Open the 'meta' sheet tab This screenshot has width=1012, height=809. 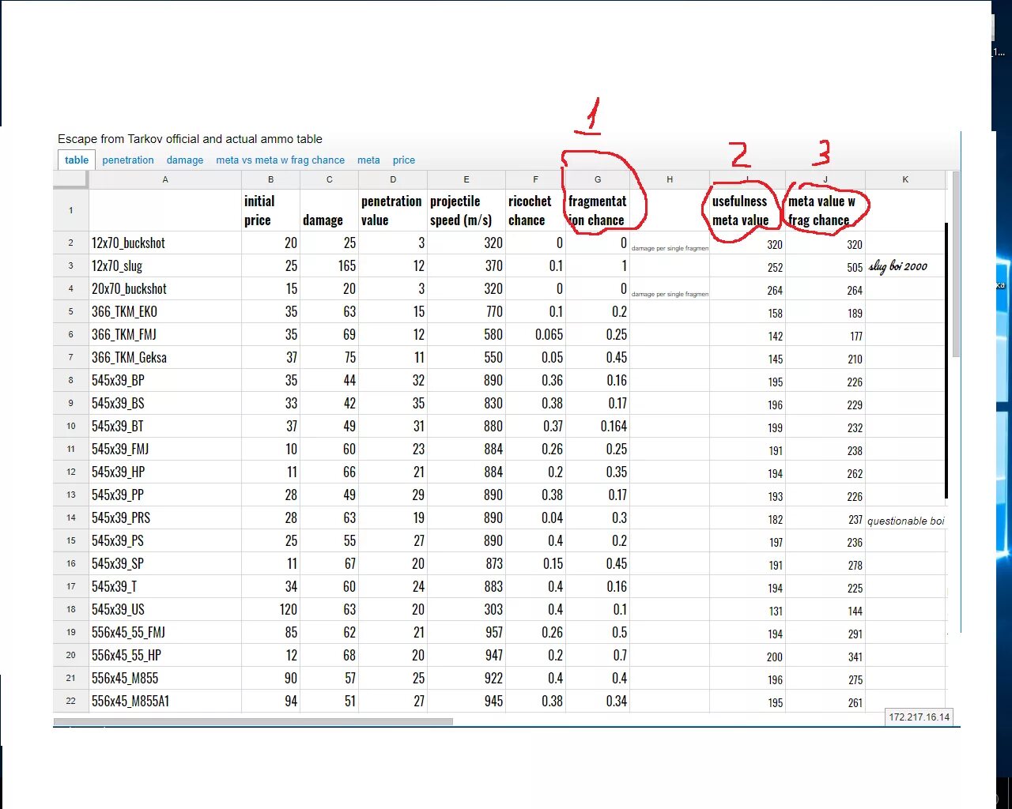coord(368,160)
